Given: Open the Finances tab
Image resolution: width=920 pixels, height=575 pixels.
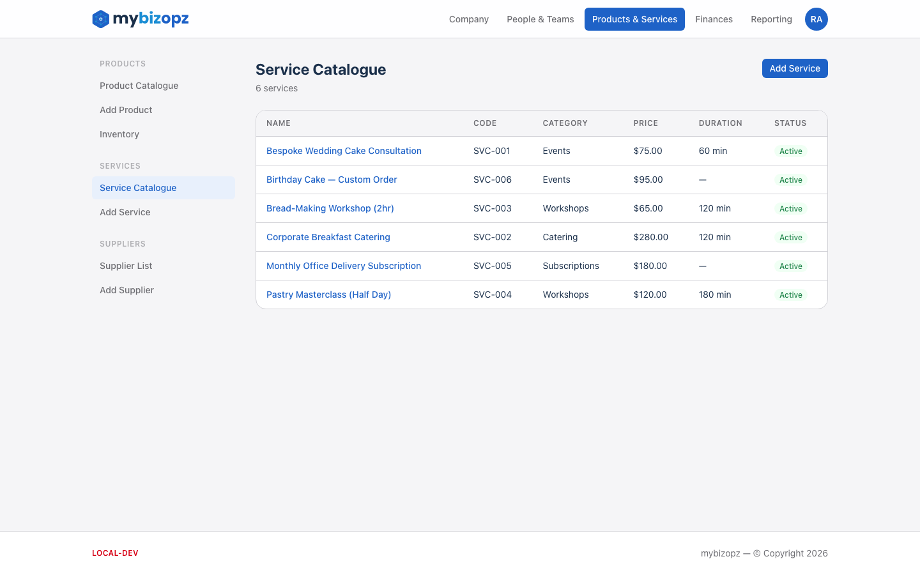Looking at the screenshot, I should [x=714, y=19].
